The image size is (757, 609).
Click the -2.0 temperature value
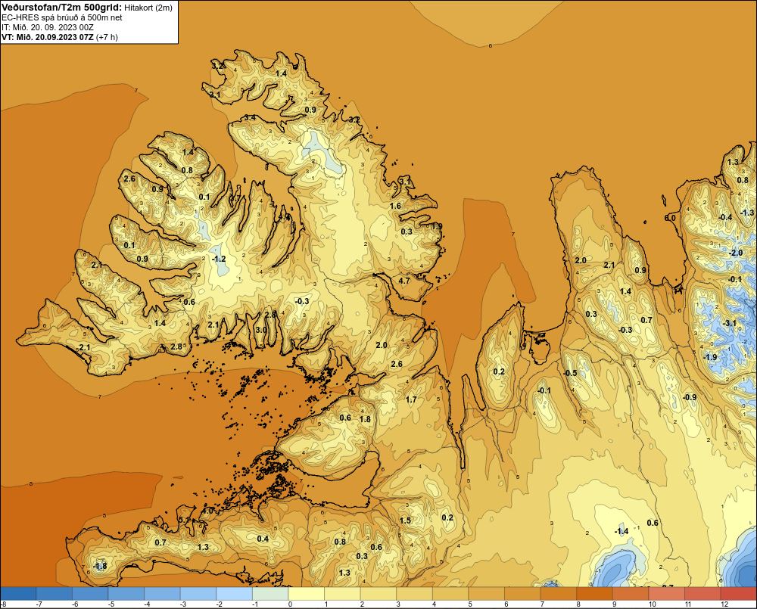pos(735,253)
